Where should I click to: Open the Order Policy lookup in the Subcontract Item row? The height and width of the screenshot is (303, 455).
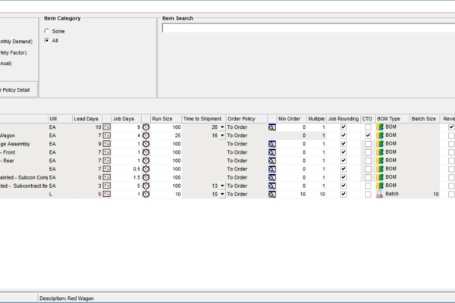pos(272,186)
